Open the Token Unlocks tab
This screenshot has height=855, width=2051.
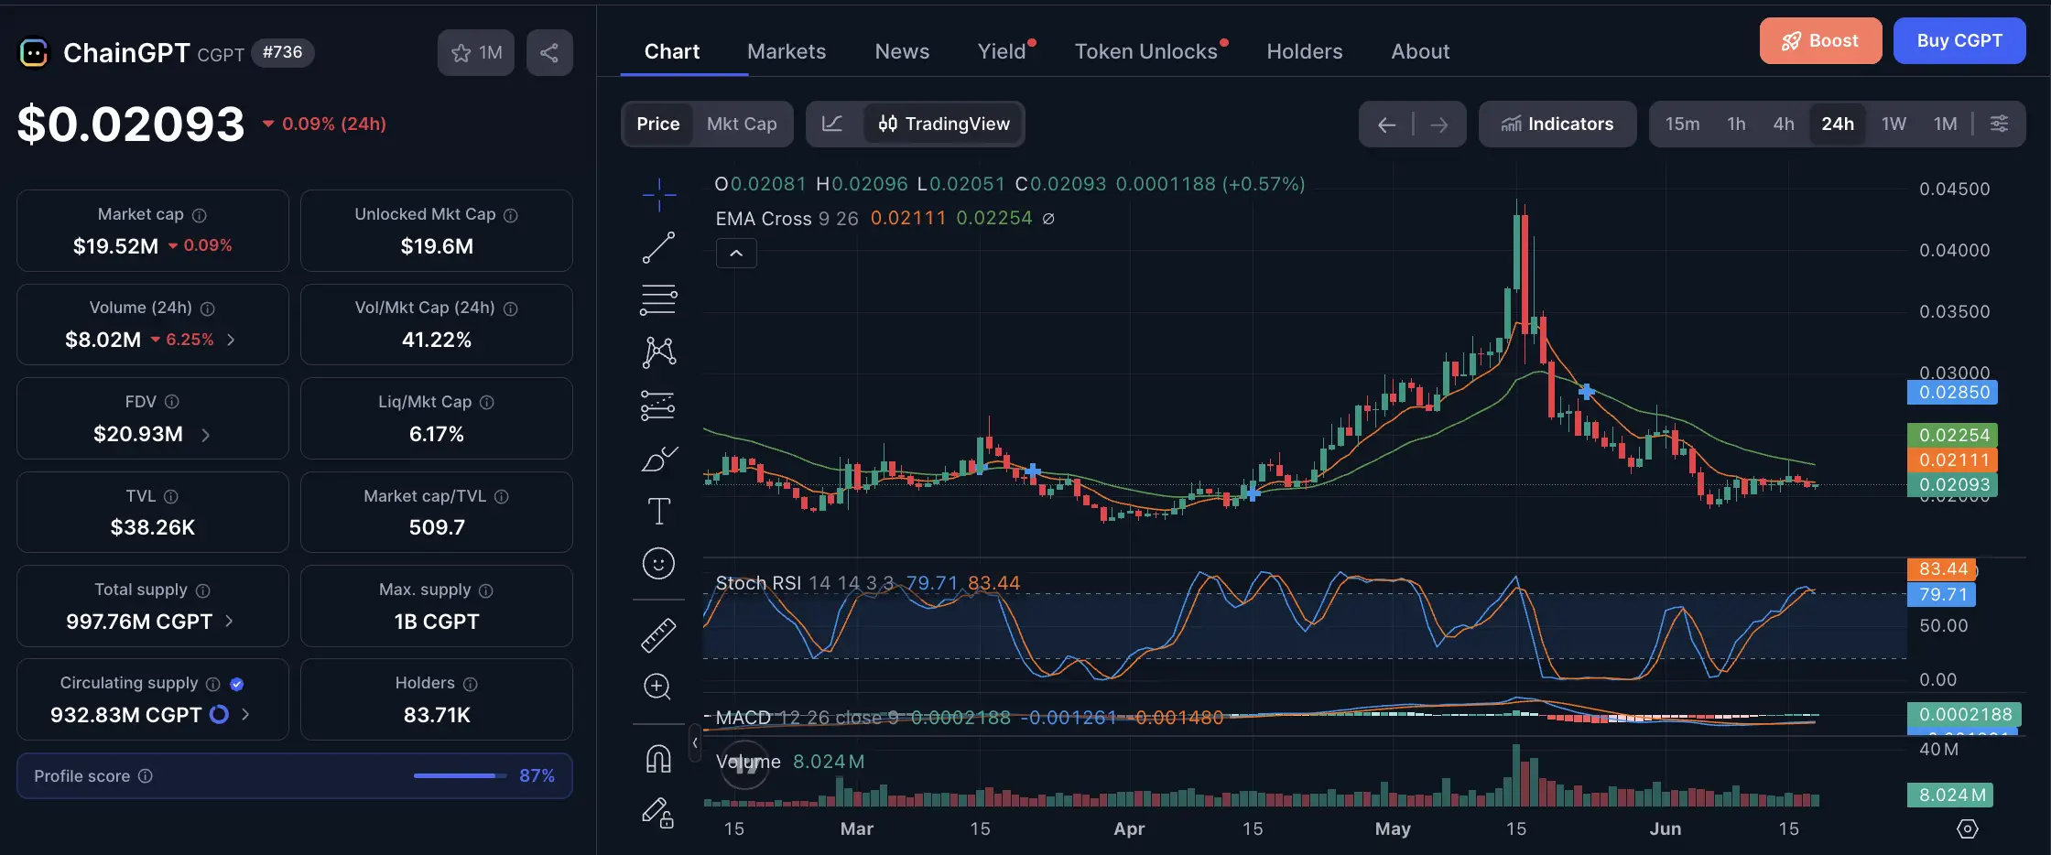tap(1146, 51)
